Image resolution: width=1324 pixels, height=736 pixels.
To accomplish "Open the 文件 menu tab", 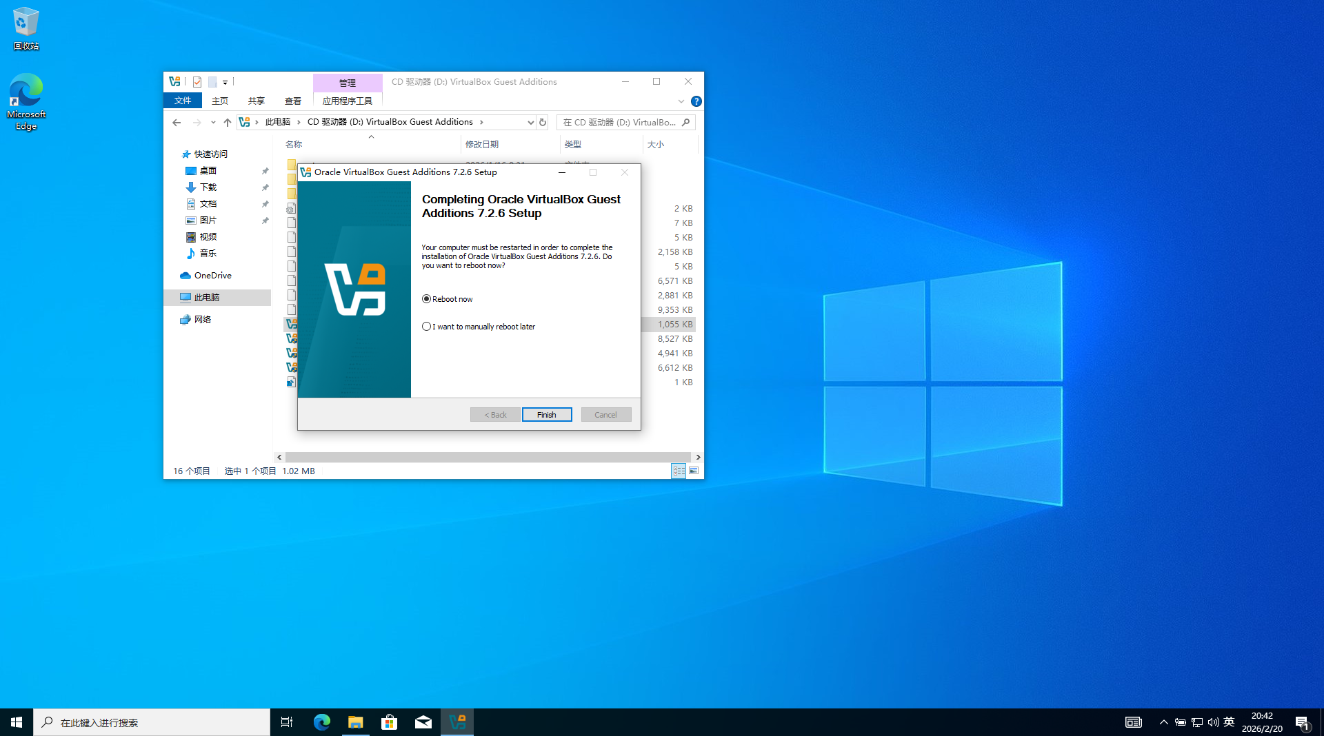I will 183,101.
